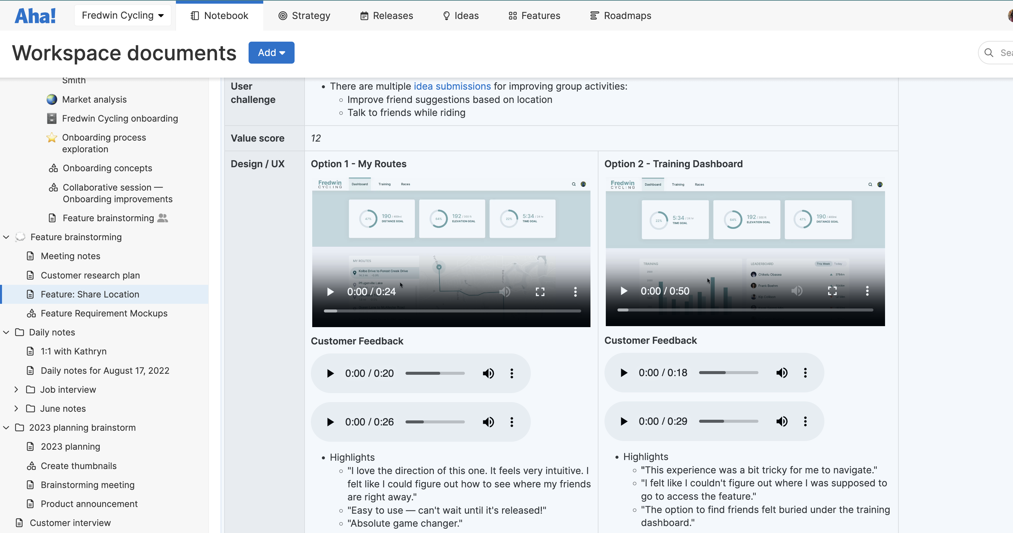Open more options on Option 1 video
This screenshot has width=1013, height=533.
[x=575, y=292]
